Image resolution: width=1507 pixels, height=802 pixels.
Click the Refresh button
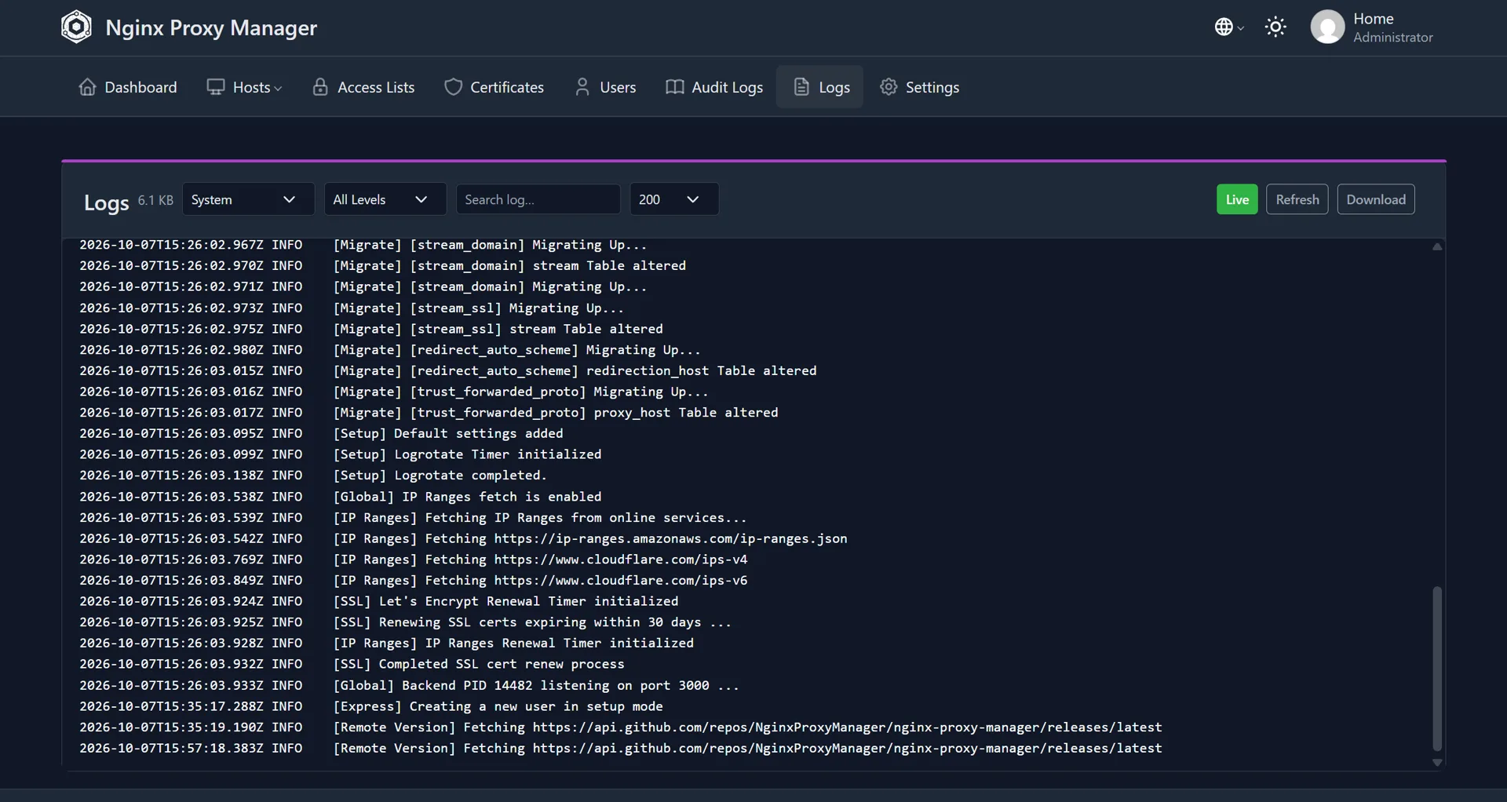[x=1297, y=199]
